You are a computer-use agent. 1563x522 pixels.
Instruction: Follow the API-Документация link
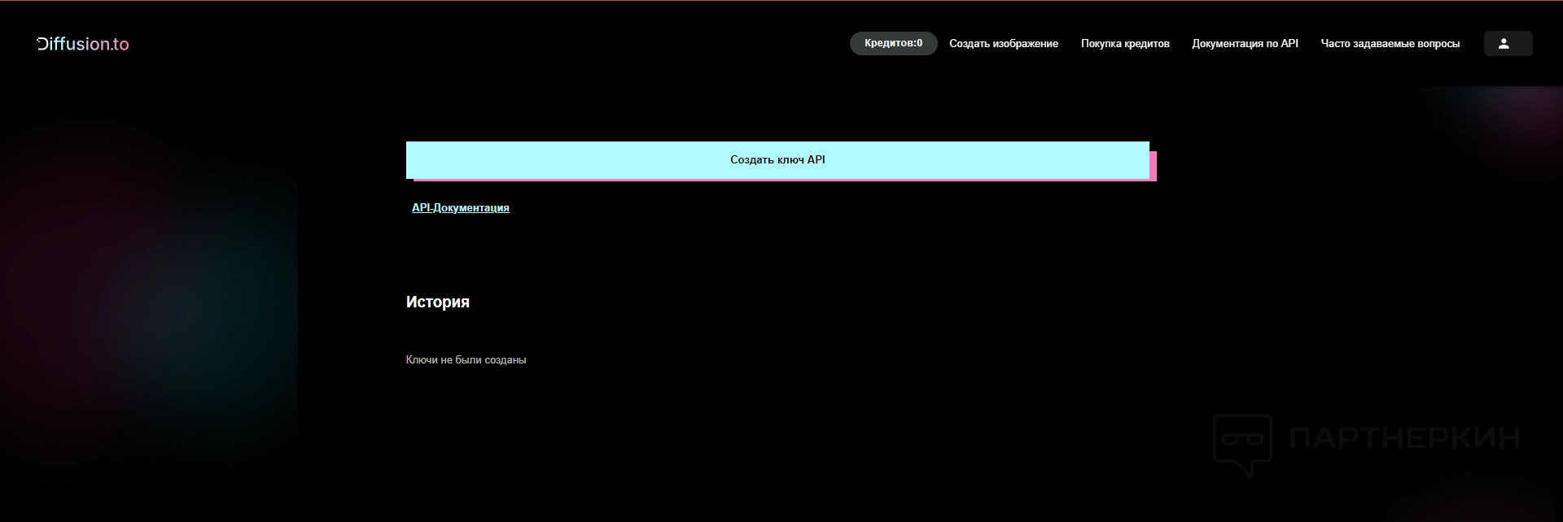click(461, 208)
